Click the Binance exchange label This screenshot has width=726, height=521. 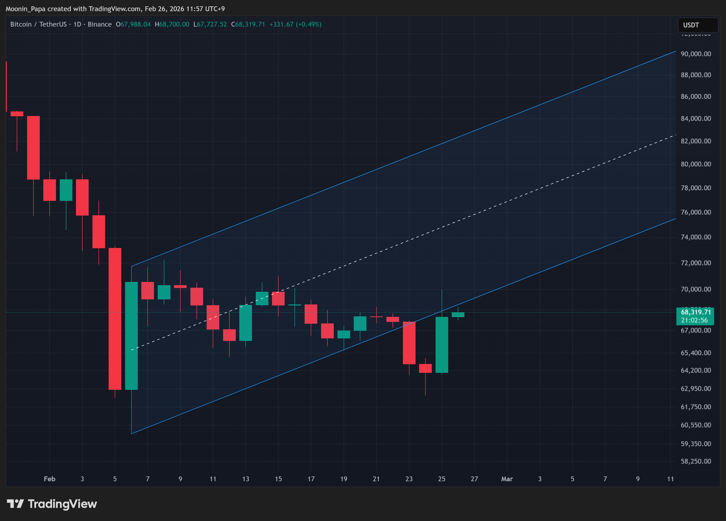[x=100, y=24]
